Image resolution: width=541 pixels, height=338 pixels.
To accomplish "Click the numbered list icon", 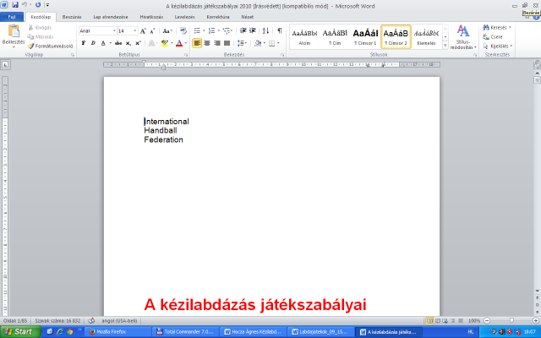I will coord(211,30).
